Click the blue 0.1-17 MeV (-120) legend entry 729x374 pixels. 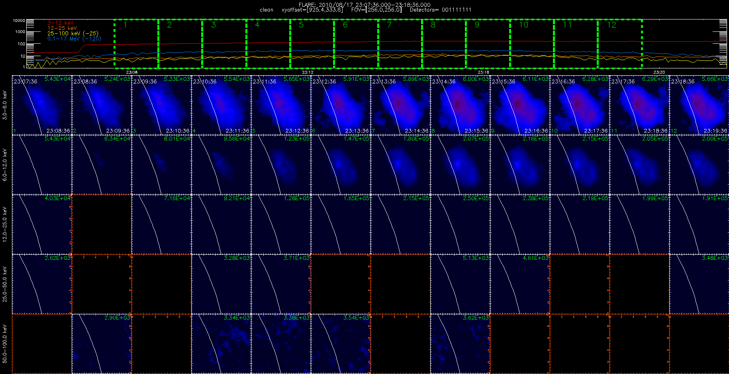[x=74, y=39]
